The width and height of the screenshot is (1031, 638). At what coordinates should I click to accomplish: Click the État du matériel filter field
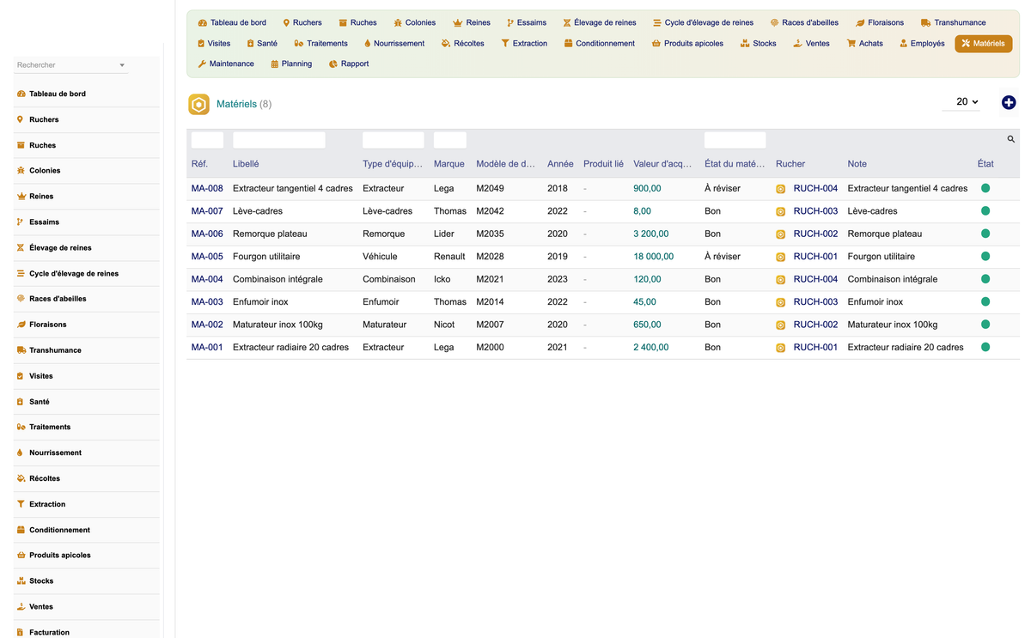[x=735, y=140]
